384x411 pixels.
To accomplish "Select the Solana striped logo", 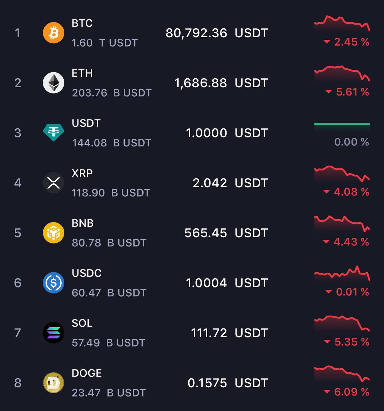I will (x=54, y=333).
